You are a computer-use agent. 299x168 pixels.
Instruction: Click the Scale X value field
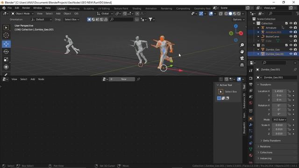coord(279,125)
